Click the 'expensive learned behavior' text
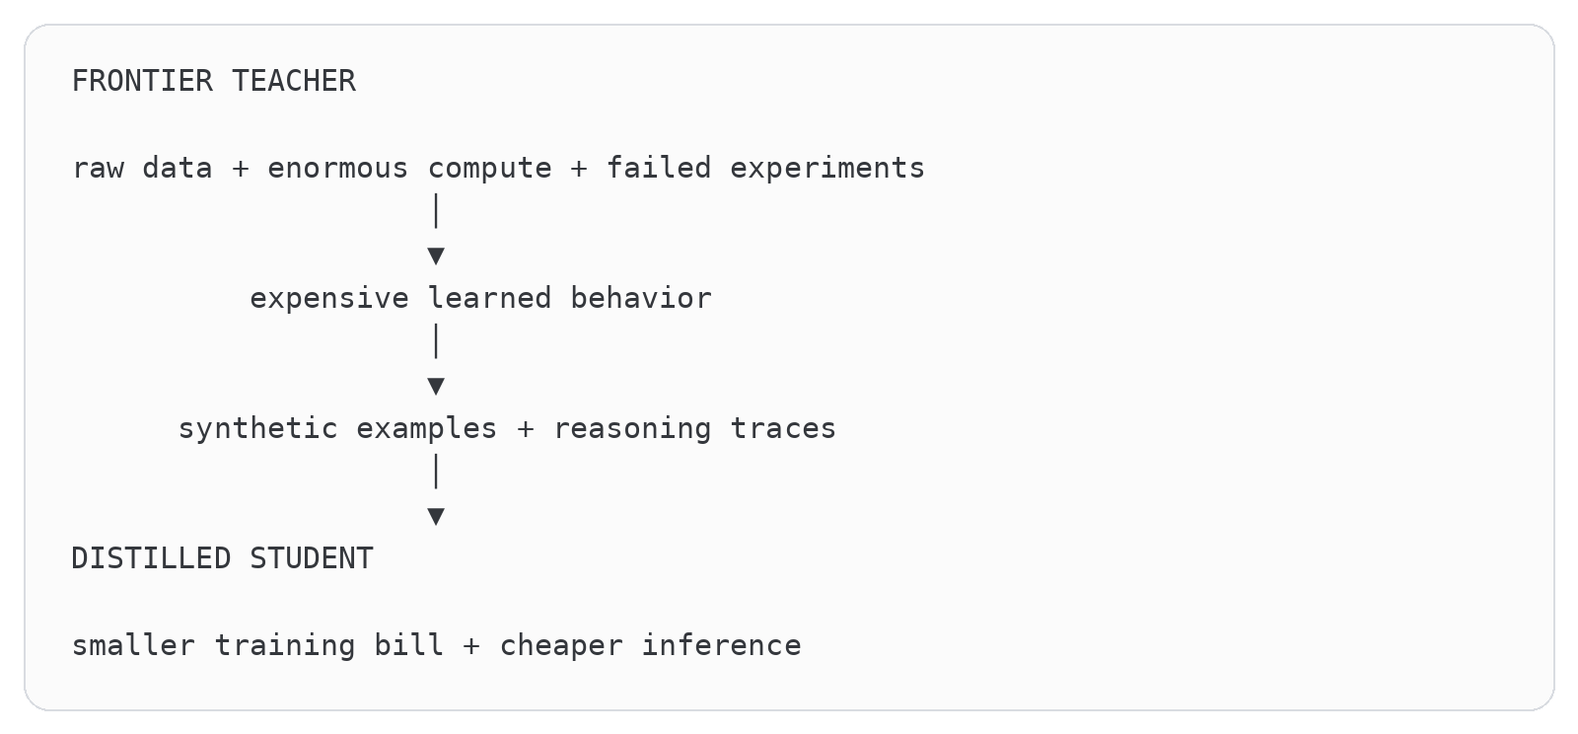 [x=480, y=298]
